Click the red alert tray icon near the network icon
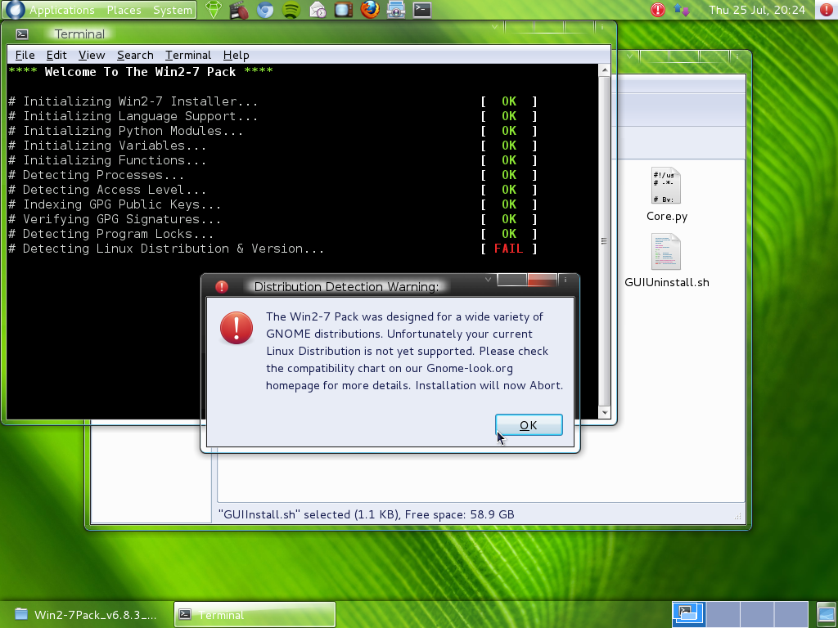The image size is (838, 628). tap(658, 10)
